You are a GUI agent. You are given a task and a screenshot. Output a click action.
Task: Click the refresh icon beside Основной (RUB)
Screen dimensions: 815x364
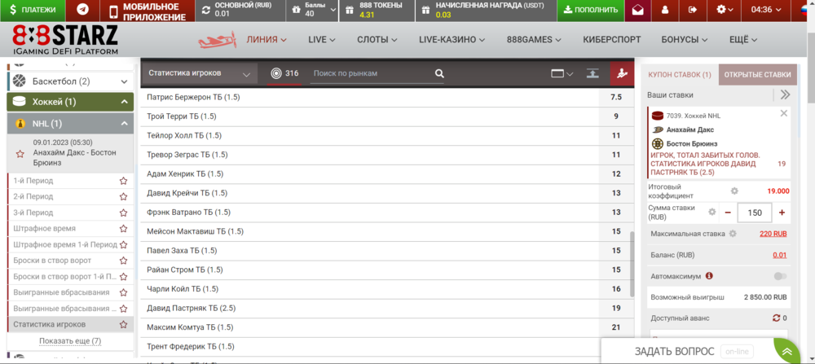[206, 10]
